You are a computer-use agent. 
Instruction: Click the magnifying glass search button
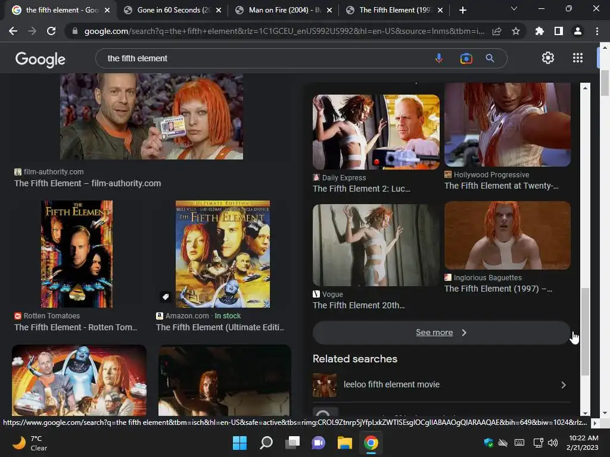click(x=490, y=58)
